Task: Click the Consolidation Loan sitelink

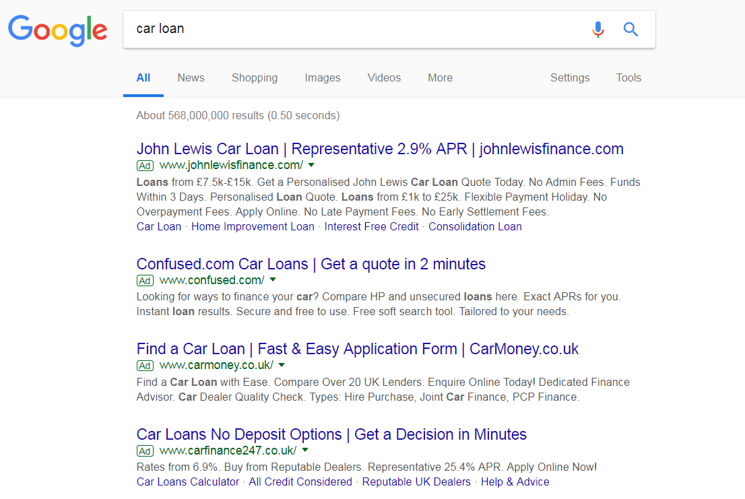Action: coord(475,227)
